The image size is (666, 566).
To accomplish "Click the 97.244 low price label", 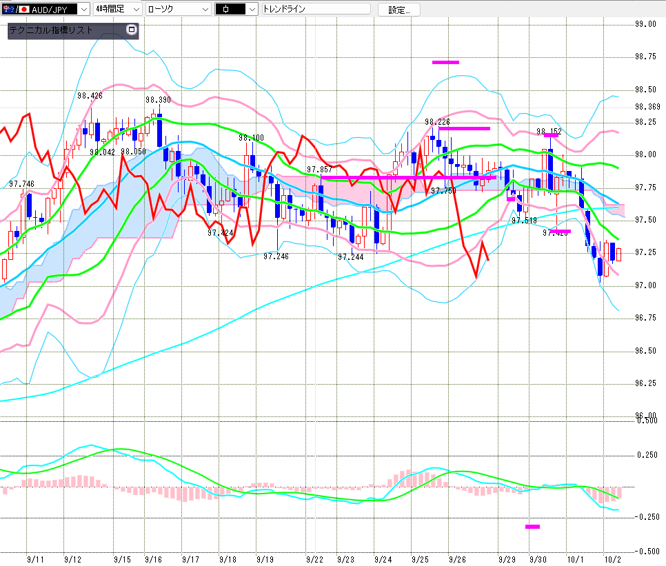I will click(x=350, y=256).
